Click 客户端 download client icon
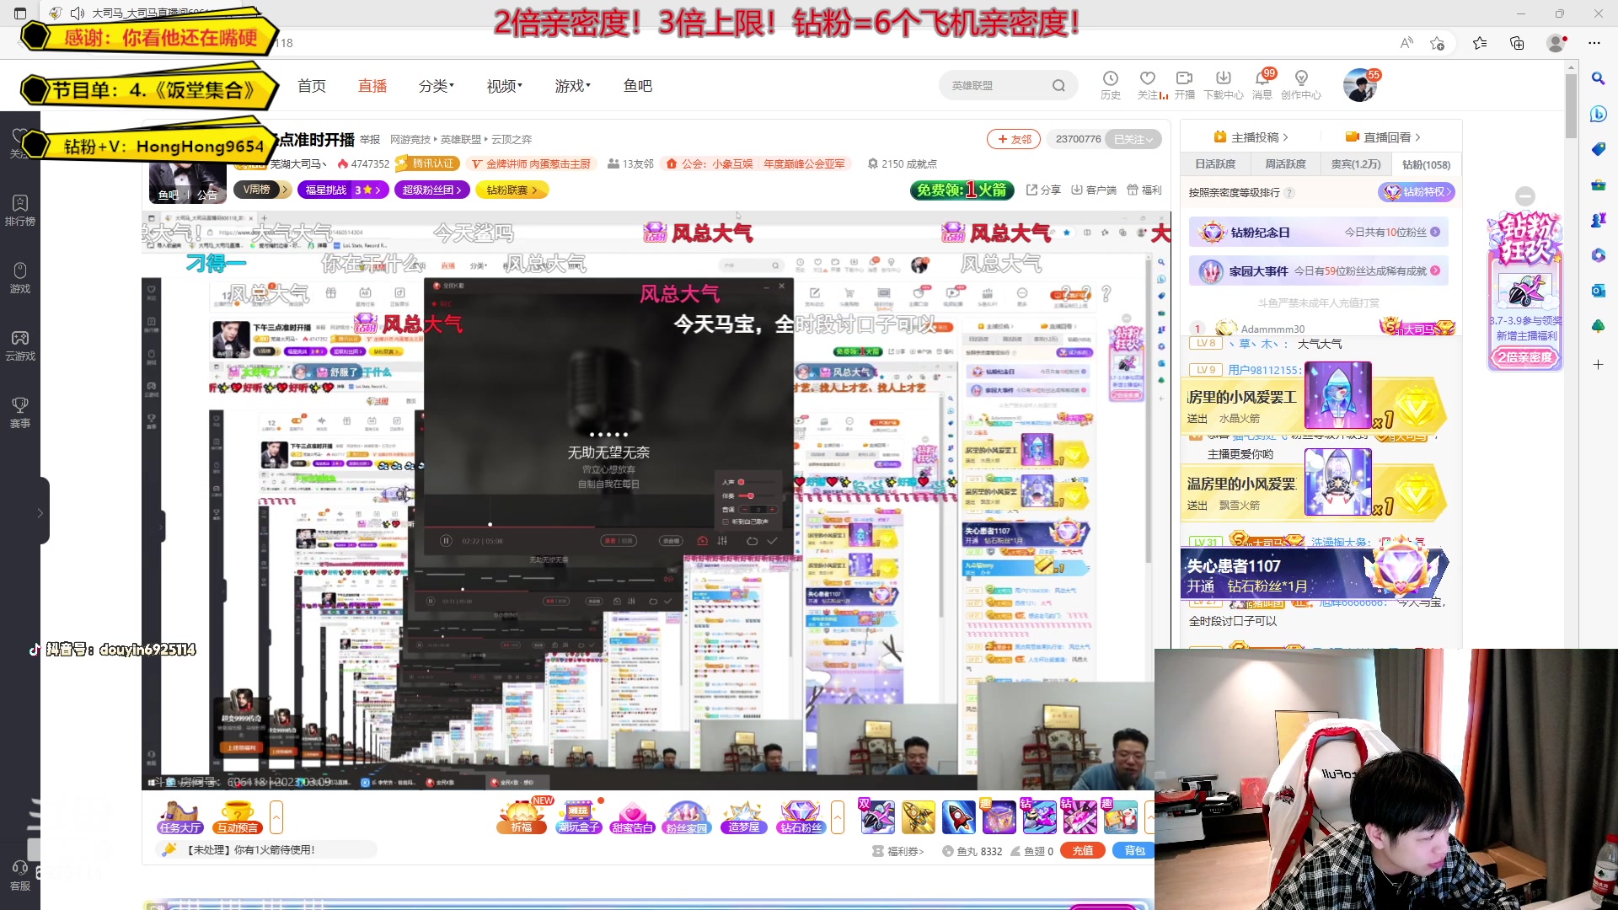This screenshot has height=910, width=1618. 1093,190
